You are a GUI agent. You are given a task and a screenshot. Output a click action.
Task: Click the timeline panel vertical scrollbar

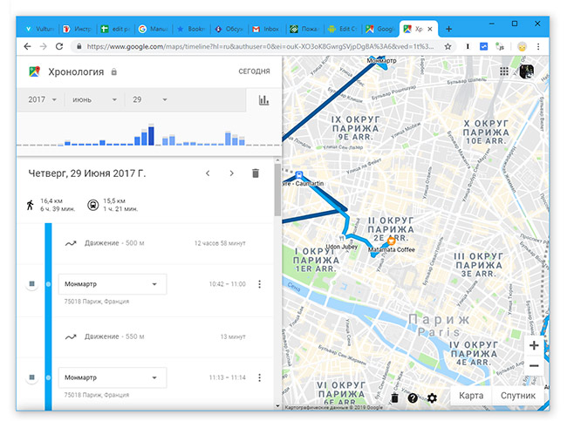(277, 190)
